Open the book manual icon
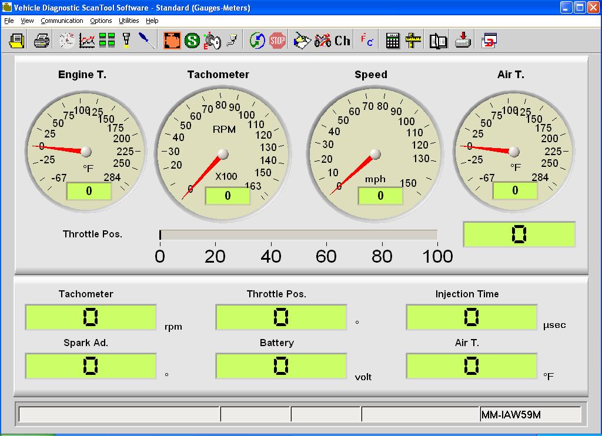 (x=438, y=41)
